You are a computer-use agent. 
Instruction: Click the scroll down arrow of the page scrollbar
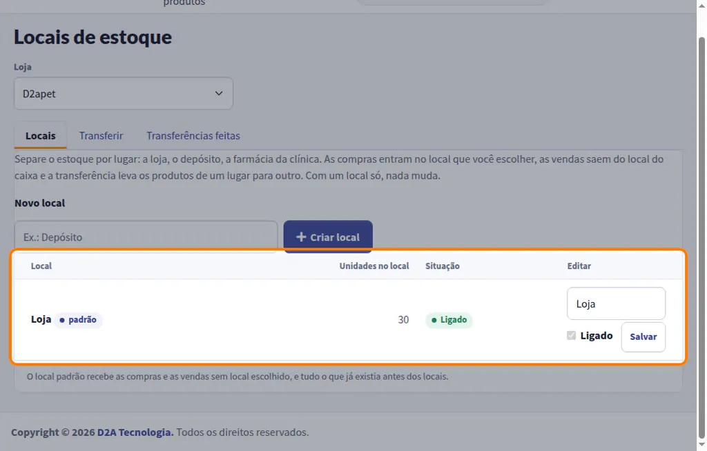(x=701, y=445)
